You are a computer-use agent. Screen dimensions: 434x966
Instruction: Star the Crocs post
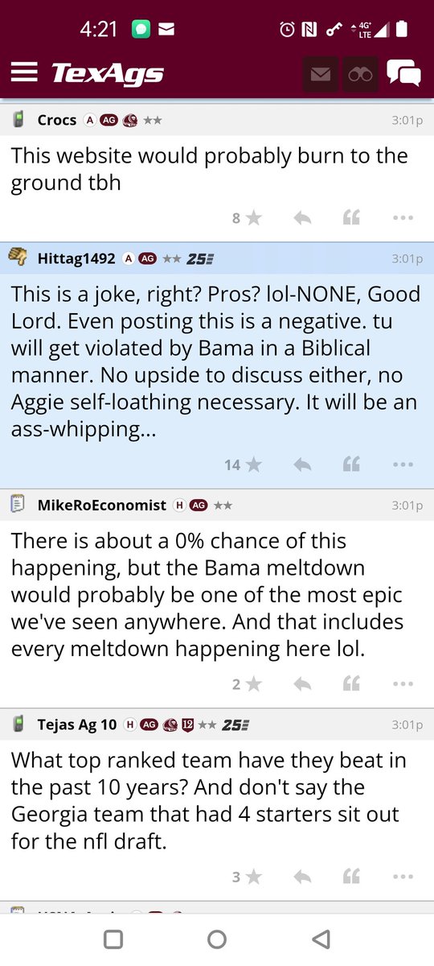coord(253,217)
